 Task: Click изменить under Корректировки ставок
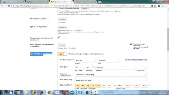pyautogui.click(x=62, y=19)
